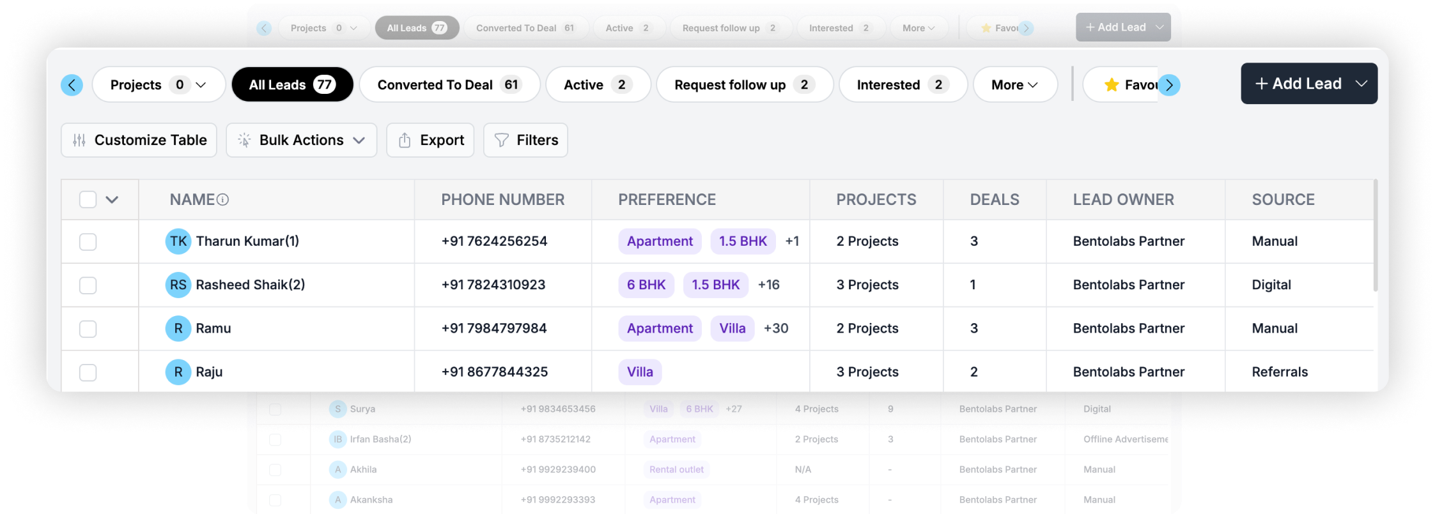Select the checkbox for Akanksha row in background
Viewport: 1435px width, 514px height.
(x=275, y=500)
